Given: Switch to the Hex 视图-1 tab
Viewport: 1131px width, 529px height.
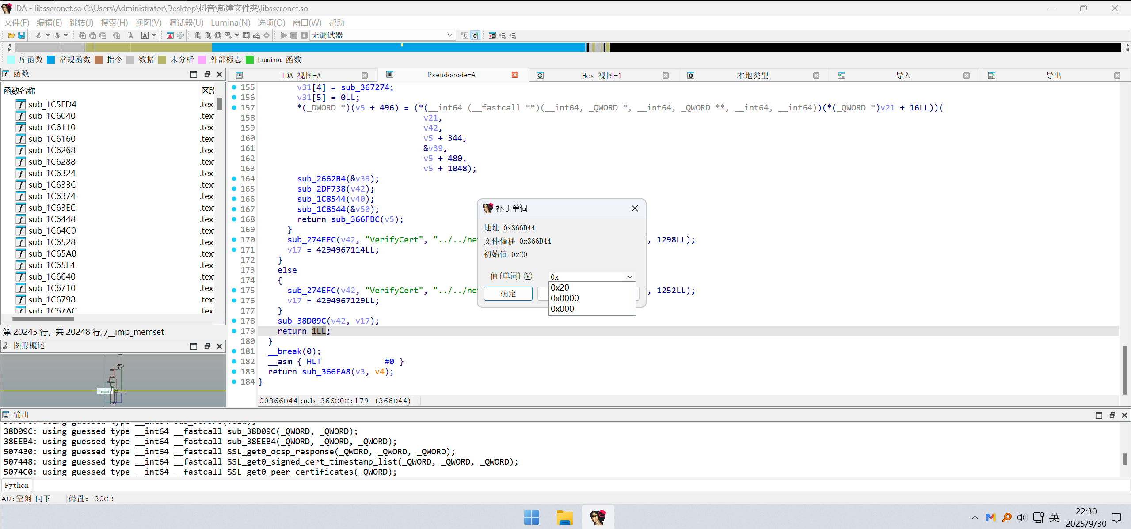Looking at the screenshot, I should pyautogui.click(x=601, y=76).
